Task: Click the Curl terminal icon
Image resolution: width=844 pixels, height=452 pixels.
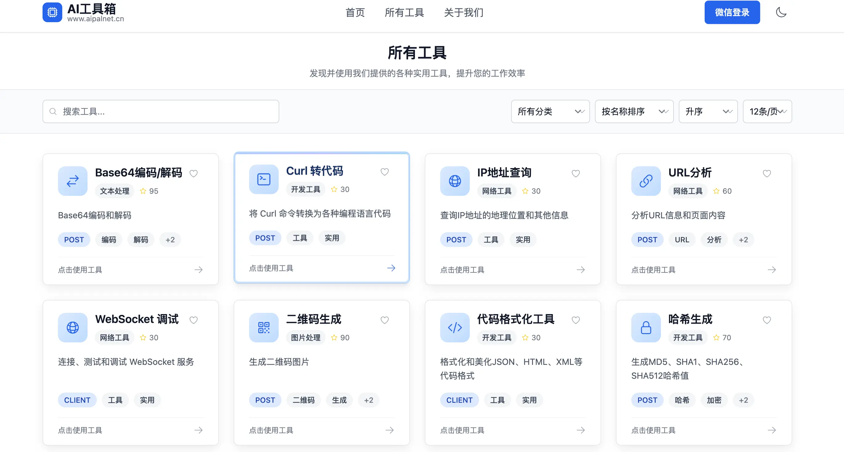Action: (x=264, y=180)
